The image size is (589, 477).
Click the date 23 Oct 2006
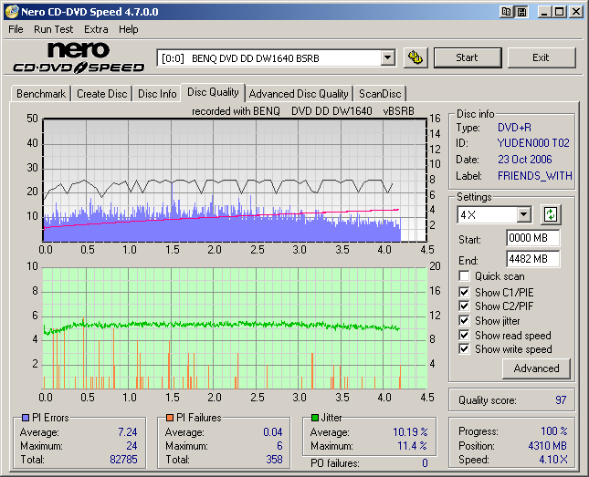tap(525, 160)
